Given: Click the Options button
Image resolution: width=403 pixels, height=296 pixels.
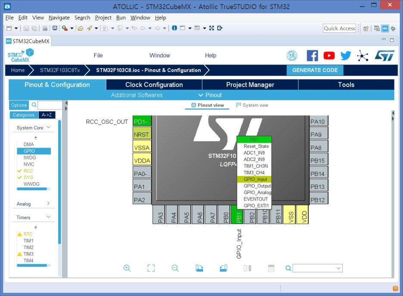Looking at the screenshot, I should pos(19,105).
